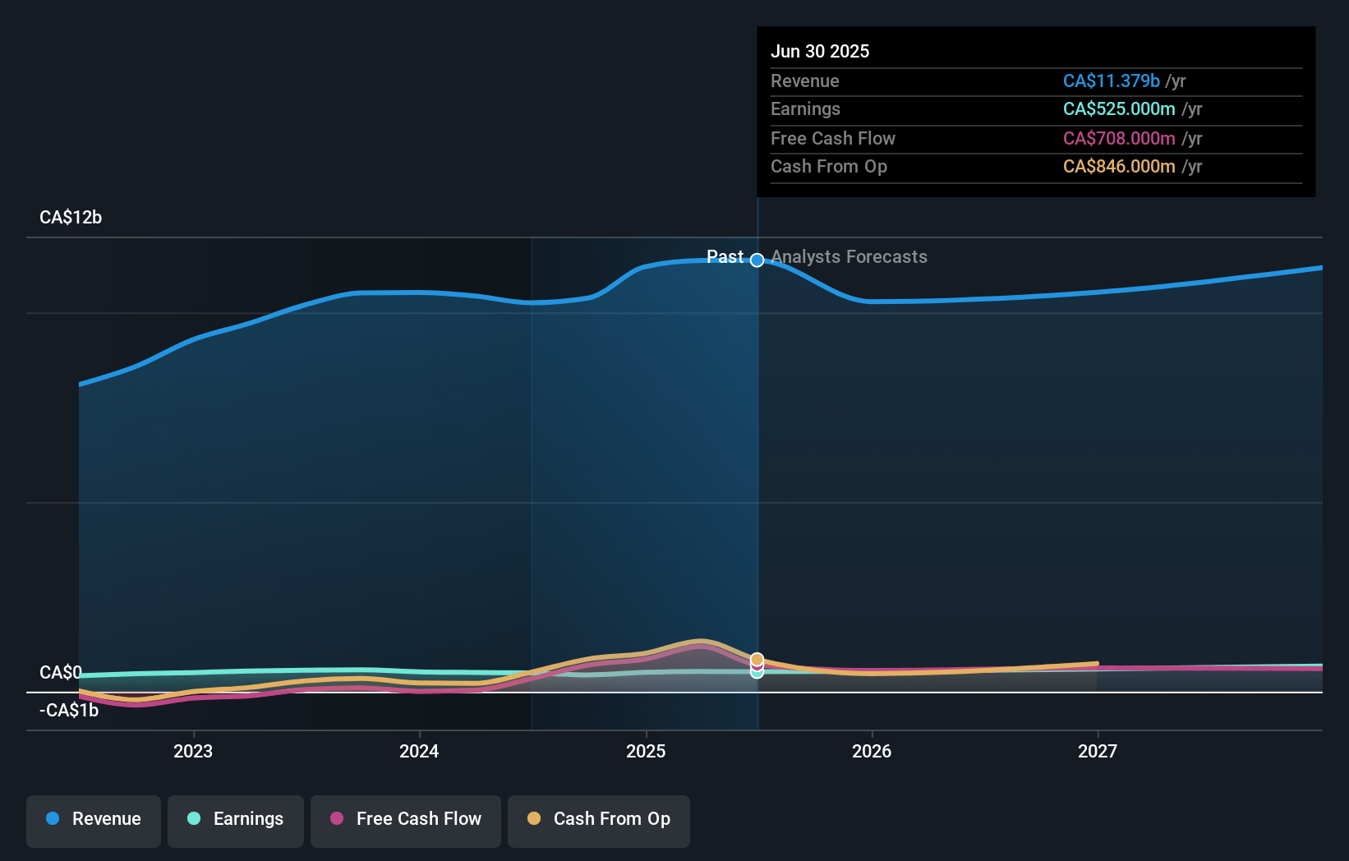Select the orange Cash From Op marker dot
The height and width of the screenshot is (861, 1349).
click(757, 660)
